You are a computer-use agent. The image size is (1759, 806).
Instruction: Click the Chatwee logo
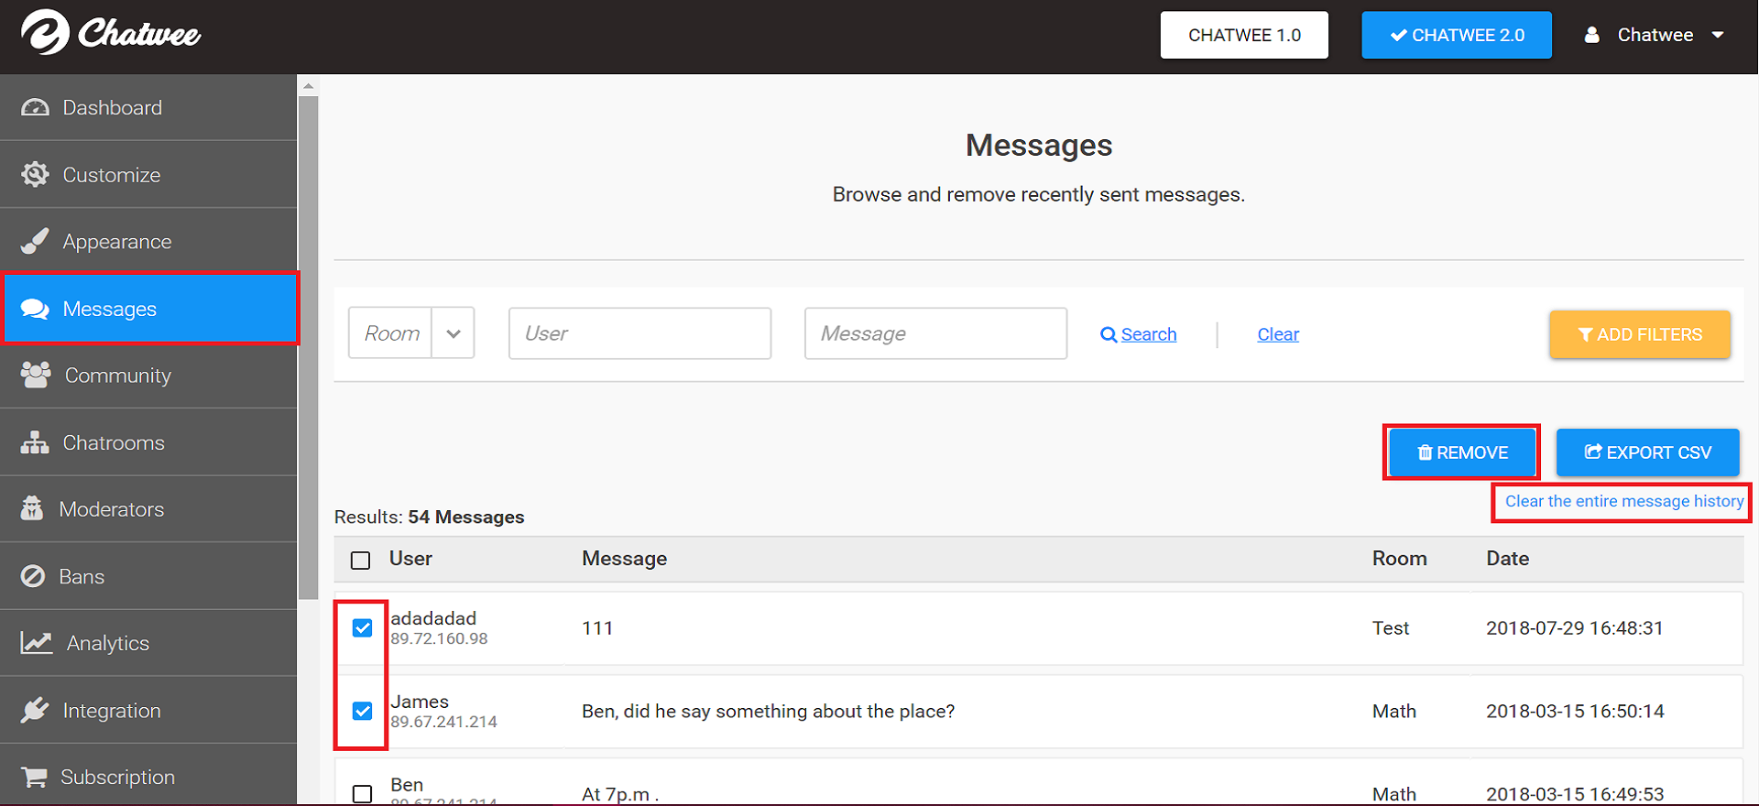point(111,34)
